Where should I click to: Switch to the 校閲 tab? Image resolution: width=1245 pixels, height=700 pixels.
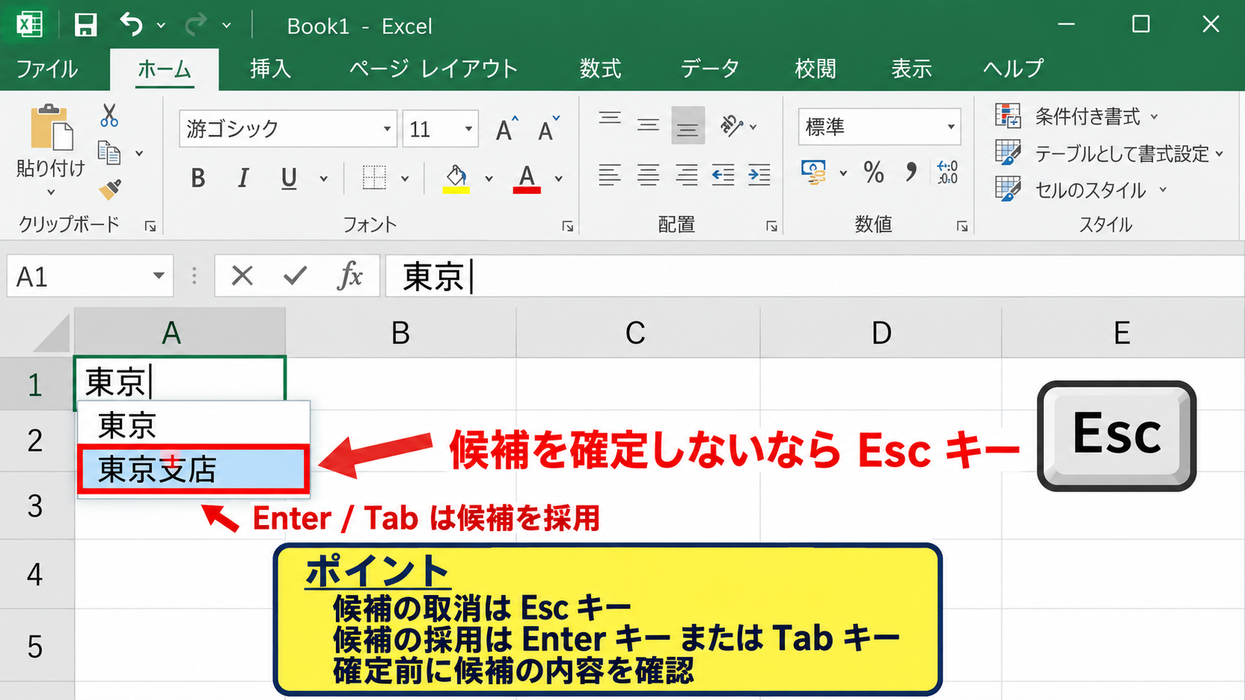(x=815, y=69)
